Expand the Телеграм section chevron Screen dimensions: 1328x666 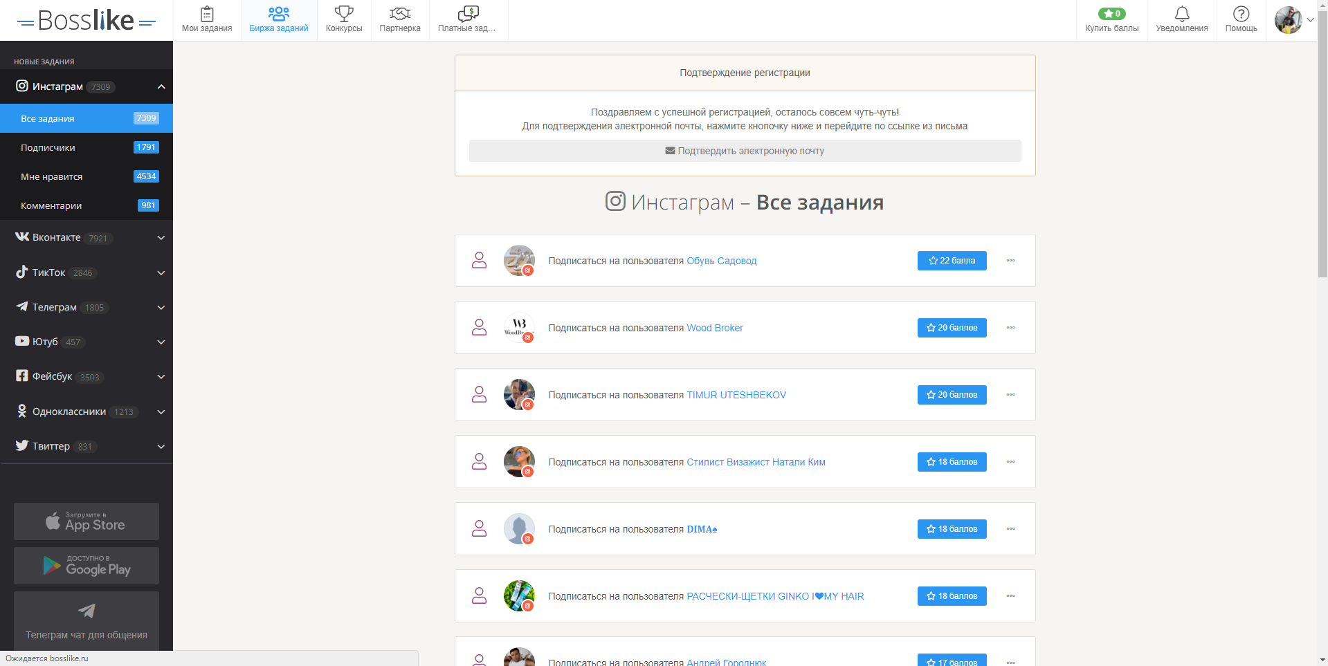[161, 308]
